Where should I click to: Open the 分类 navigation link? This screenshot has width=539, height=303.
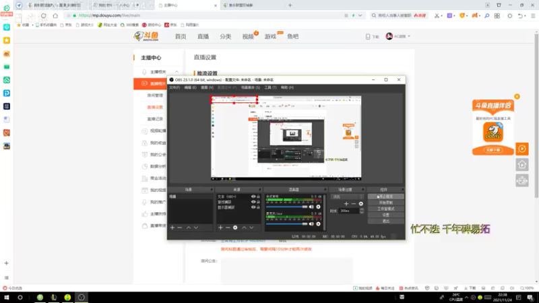(x=226, y=36)
